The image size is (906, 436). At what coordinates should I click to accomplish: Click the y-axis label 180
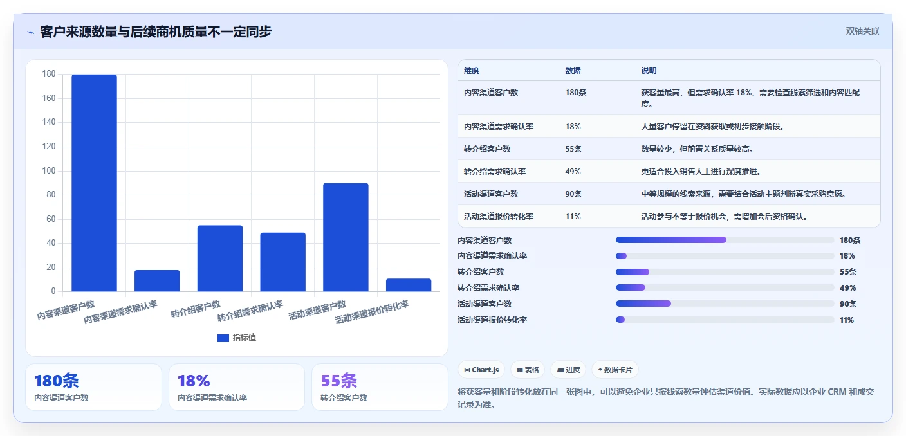(x=49, y=74)
